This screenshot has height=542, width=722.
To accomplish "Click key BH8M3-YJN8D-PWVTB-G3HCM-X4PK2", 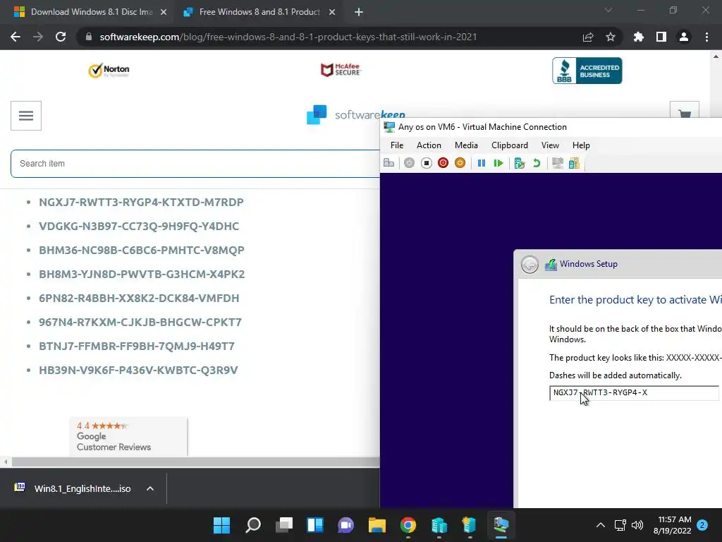I will [x=142, y=274].
